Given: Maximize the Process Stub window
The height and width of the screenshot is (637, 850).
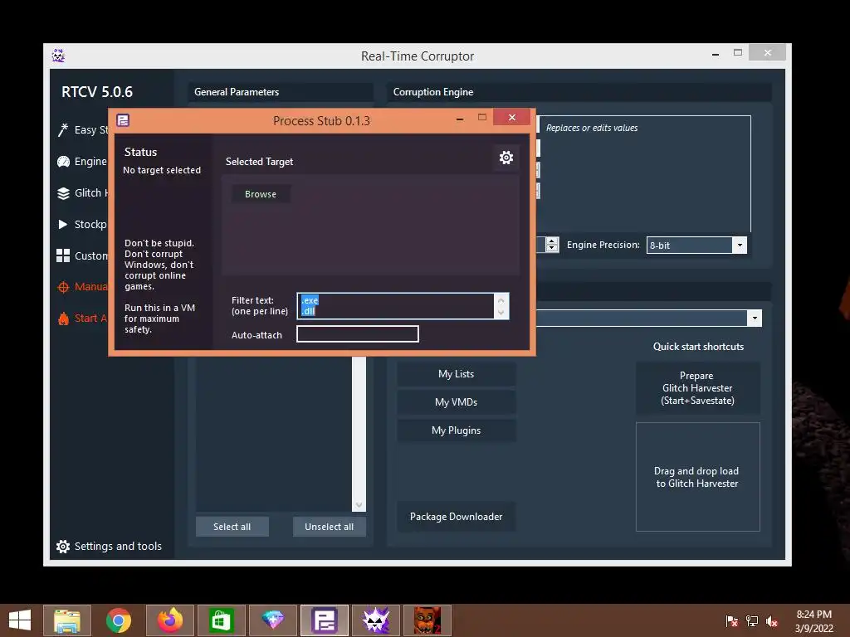Looking at the screenshot, I should pyautogui.click(x=482, y=118).
